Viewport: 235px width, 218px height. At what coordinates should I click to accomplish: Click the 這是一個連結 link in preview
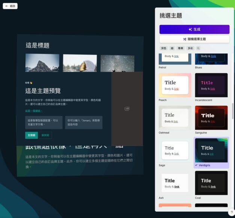click(34, 111)
